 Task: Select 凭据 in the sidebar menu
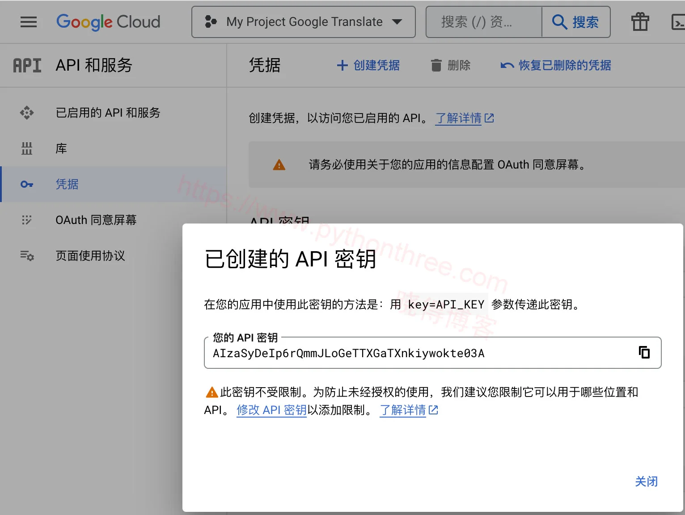(67, 184)
